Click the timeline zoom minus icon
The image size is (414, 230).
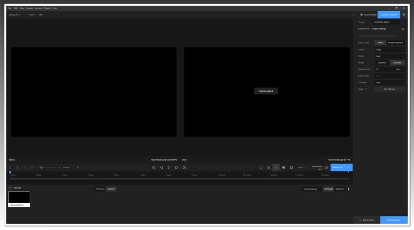38,168
